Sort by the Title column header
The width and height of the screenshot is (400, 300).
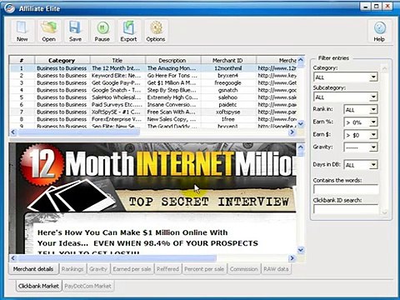117,60
